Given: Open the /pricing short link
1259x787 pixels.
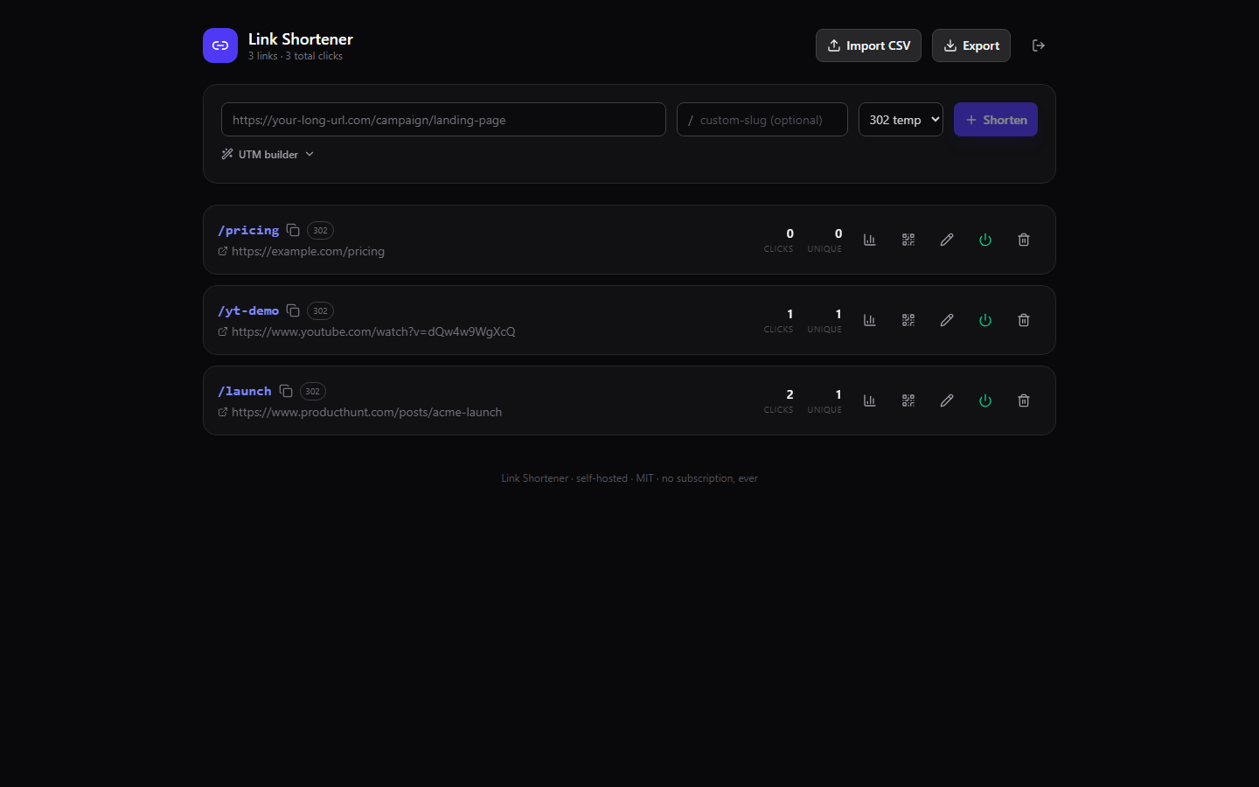Looking at the screenshot, I should (248, 230).
